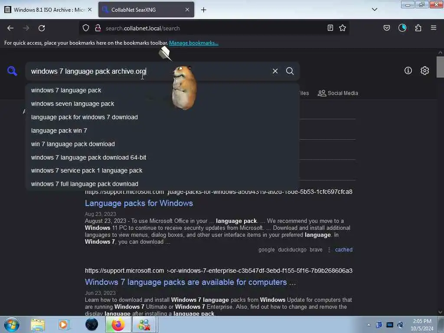Choose suggestion 'windows 7 language pack'
Image resolution: width=444 pixels, height=333 pixels.
coord(162,90)
